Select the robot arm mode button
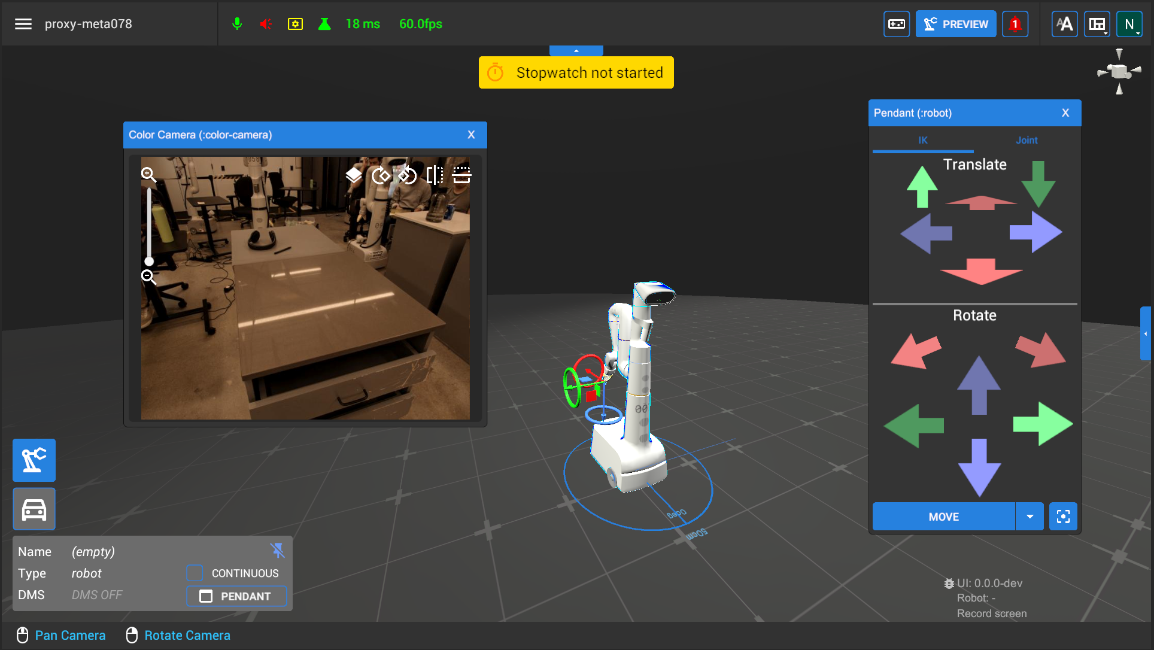The height and width of the screenshot is (650, 1154). [34, 460]
